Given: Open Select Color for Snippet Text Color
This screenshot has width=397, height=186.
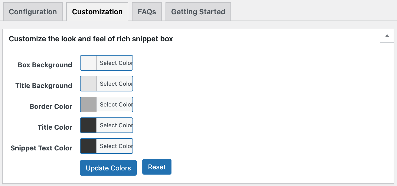Looking at the screenshot, I should point(115,146).
